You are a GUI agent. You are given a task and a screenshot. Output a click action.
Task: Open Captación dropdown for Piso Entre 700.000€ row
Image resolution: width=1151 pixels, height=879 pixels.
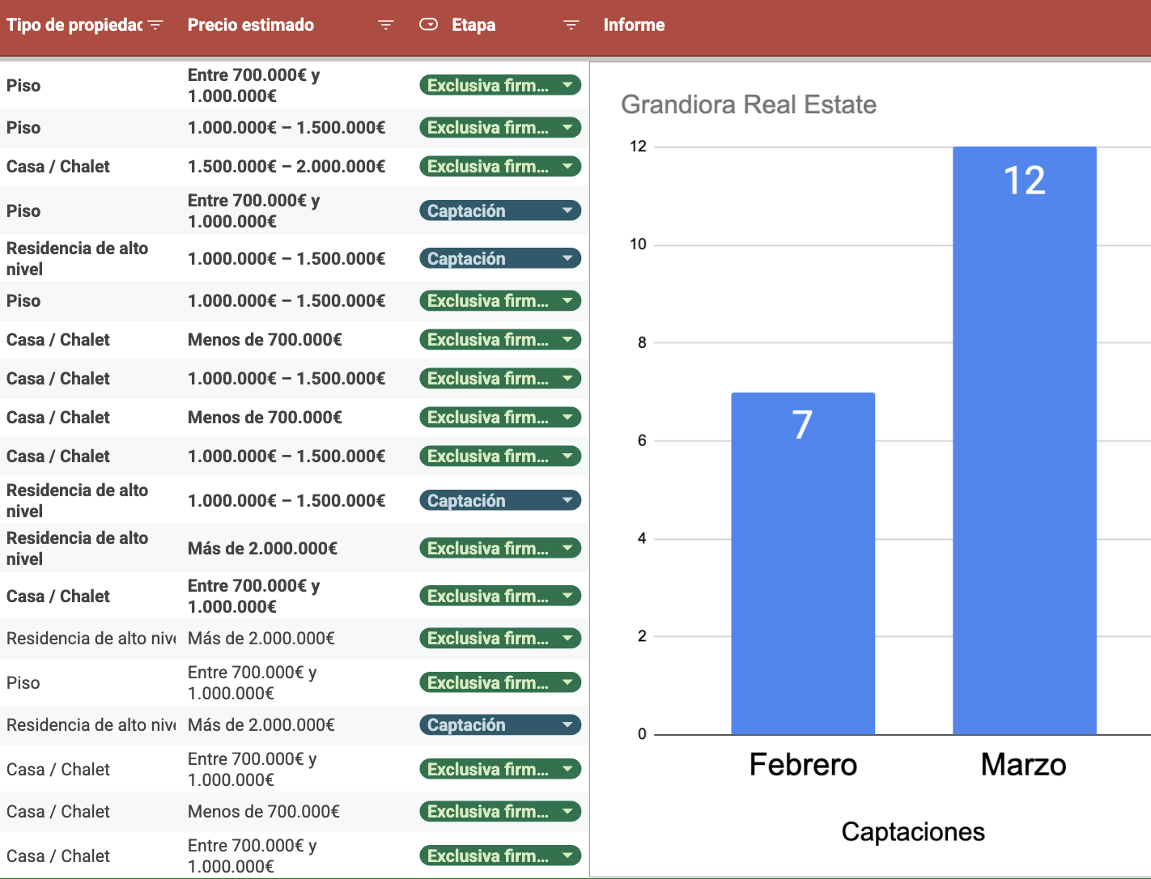coord(567,210)
